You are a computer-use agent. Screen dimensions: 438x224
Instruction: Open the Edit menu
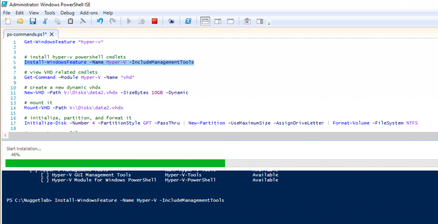[x=20, y=13]
